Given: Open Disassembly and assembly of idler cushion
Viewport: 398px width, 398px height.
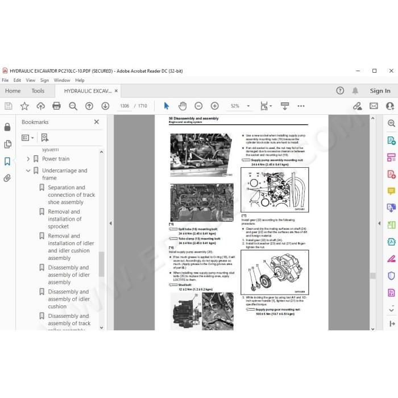Looking at the screenshot, I should (x=69, y=298).
